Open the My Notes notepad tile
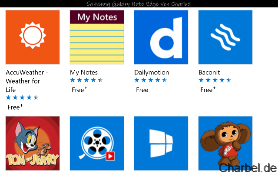Image resolution: width=278 pixels, height=174 pixels. pyautogui.click(x=97, y=37)
